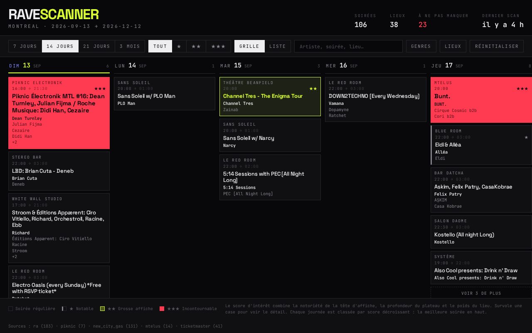Click the Lieux count 38
The image size is (532, 333).
click(394, 25)
